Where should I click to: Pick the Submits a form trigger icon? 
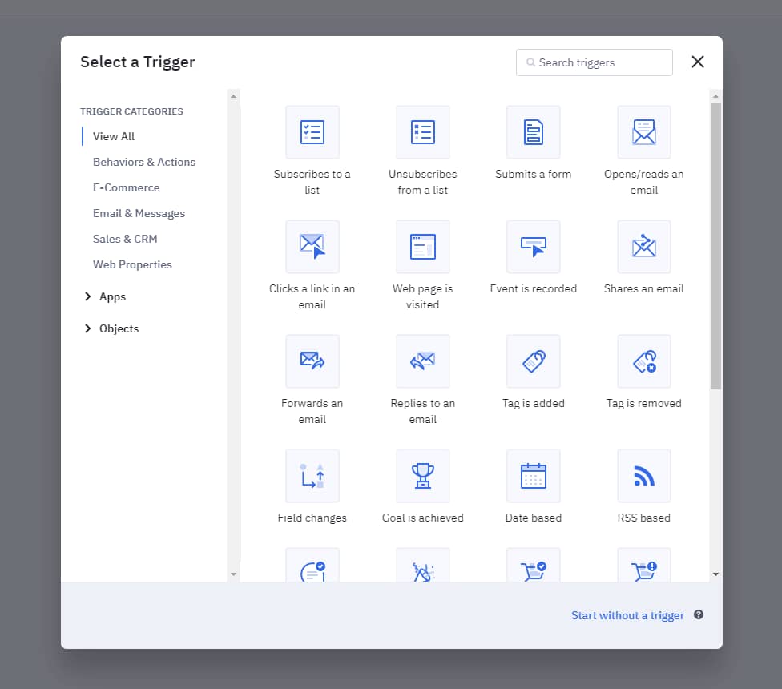click(x=533, y=132)
